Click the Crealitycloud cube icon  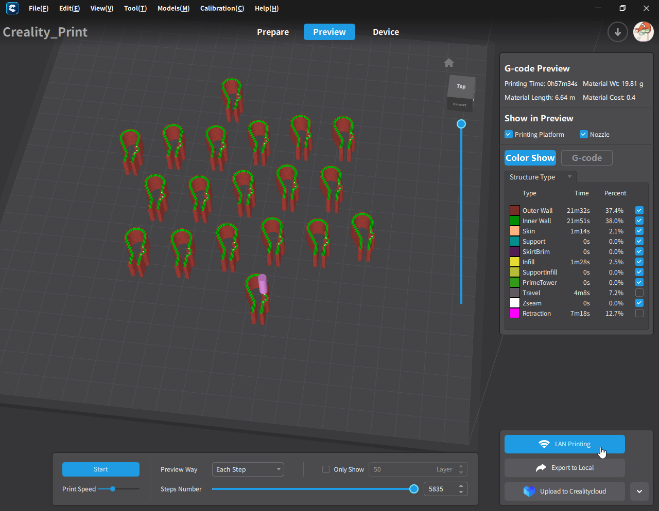tap(529, 491)
